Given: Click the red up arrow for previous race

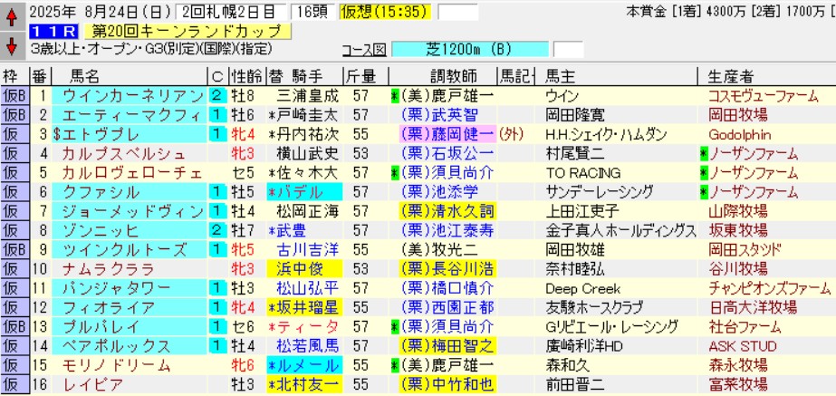Looking at the screenshot, I should pos(11,16).
